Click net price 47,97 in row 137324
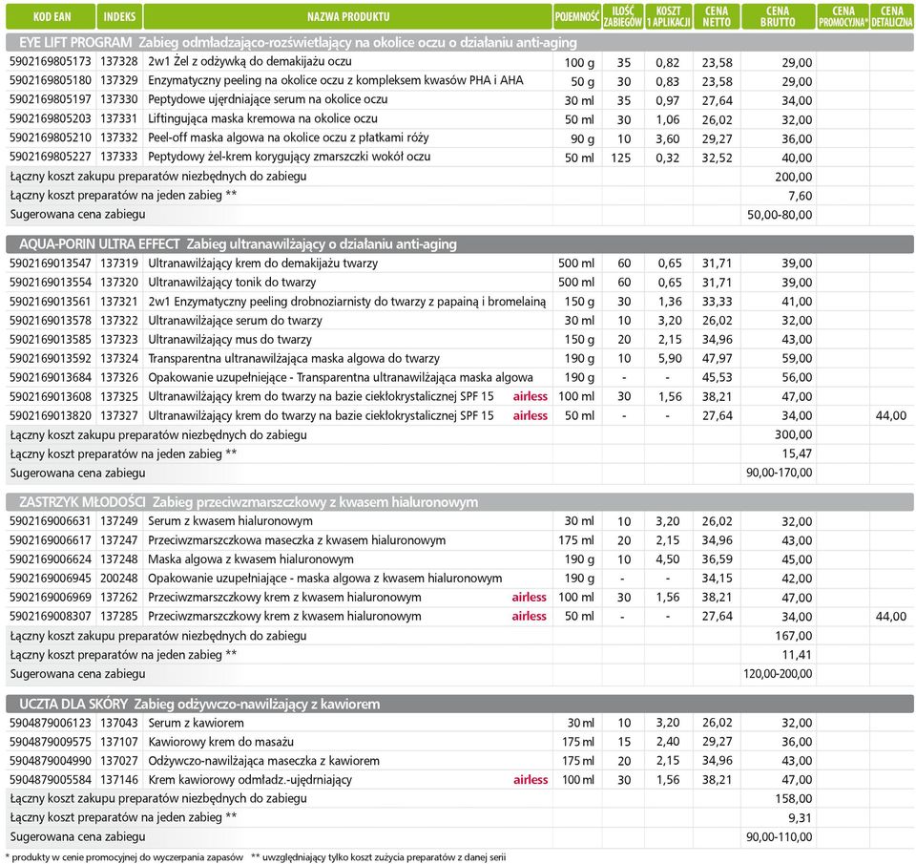Viewport: 916px width, 864px height. (x=717, y=358)
